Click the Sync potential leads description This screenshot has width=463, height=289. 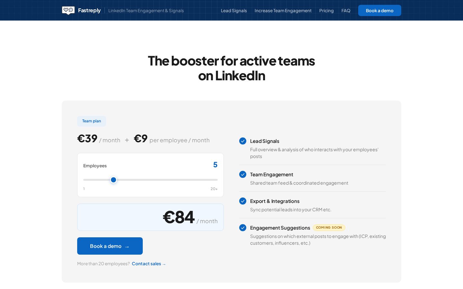[291, 210]
